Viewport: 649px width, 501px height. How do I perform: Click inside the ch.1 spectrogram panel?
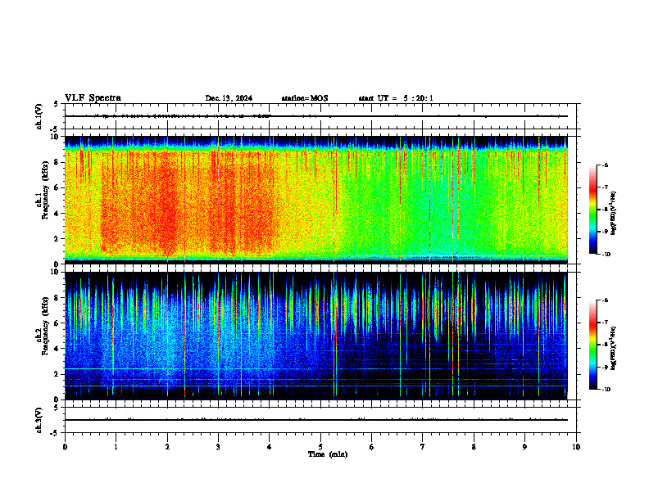[x=315, y=200]
